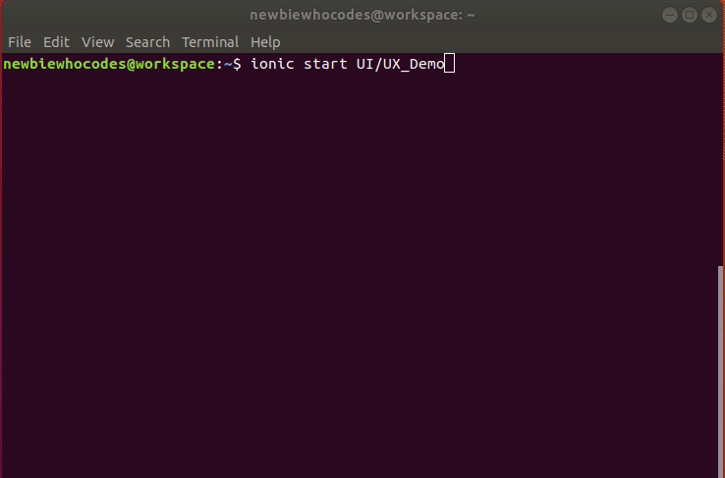This screenshot has height=478, width=725.
Task: Open the View menu
Action: [x=97, y=42]
